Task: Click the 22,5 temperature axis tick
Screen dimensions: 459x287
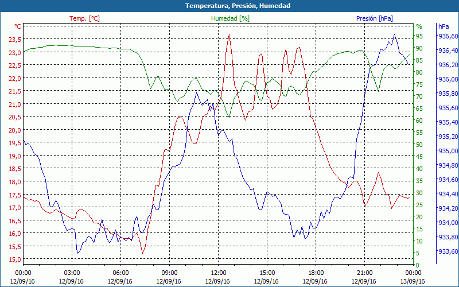Action: pyautogui.click(x=15, y=66)
